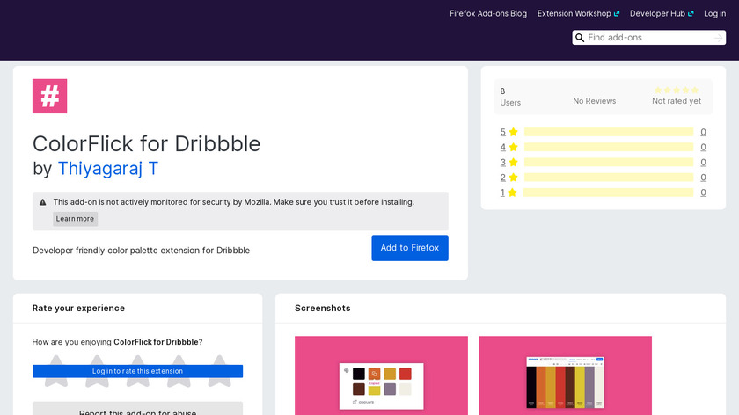Click Report this add-on for abuse
This screenshot has width=739, height=415.
(137, 411)
